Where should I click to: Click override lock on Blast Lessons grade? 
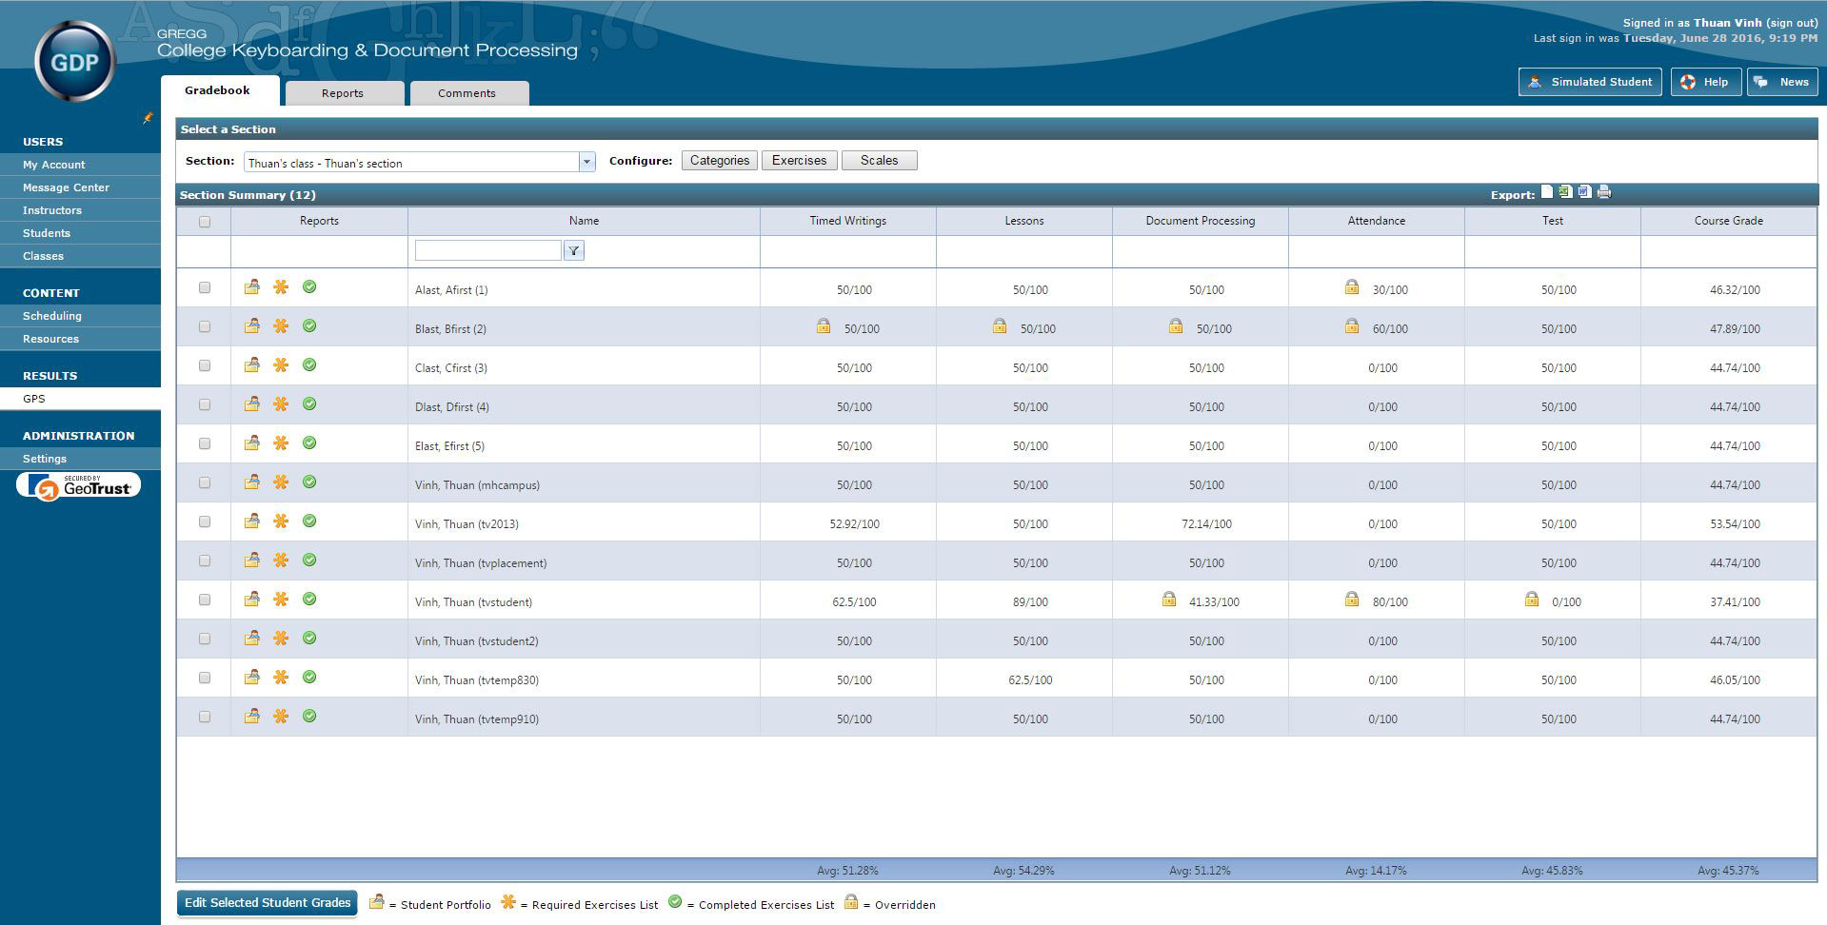1000,325
